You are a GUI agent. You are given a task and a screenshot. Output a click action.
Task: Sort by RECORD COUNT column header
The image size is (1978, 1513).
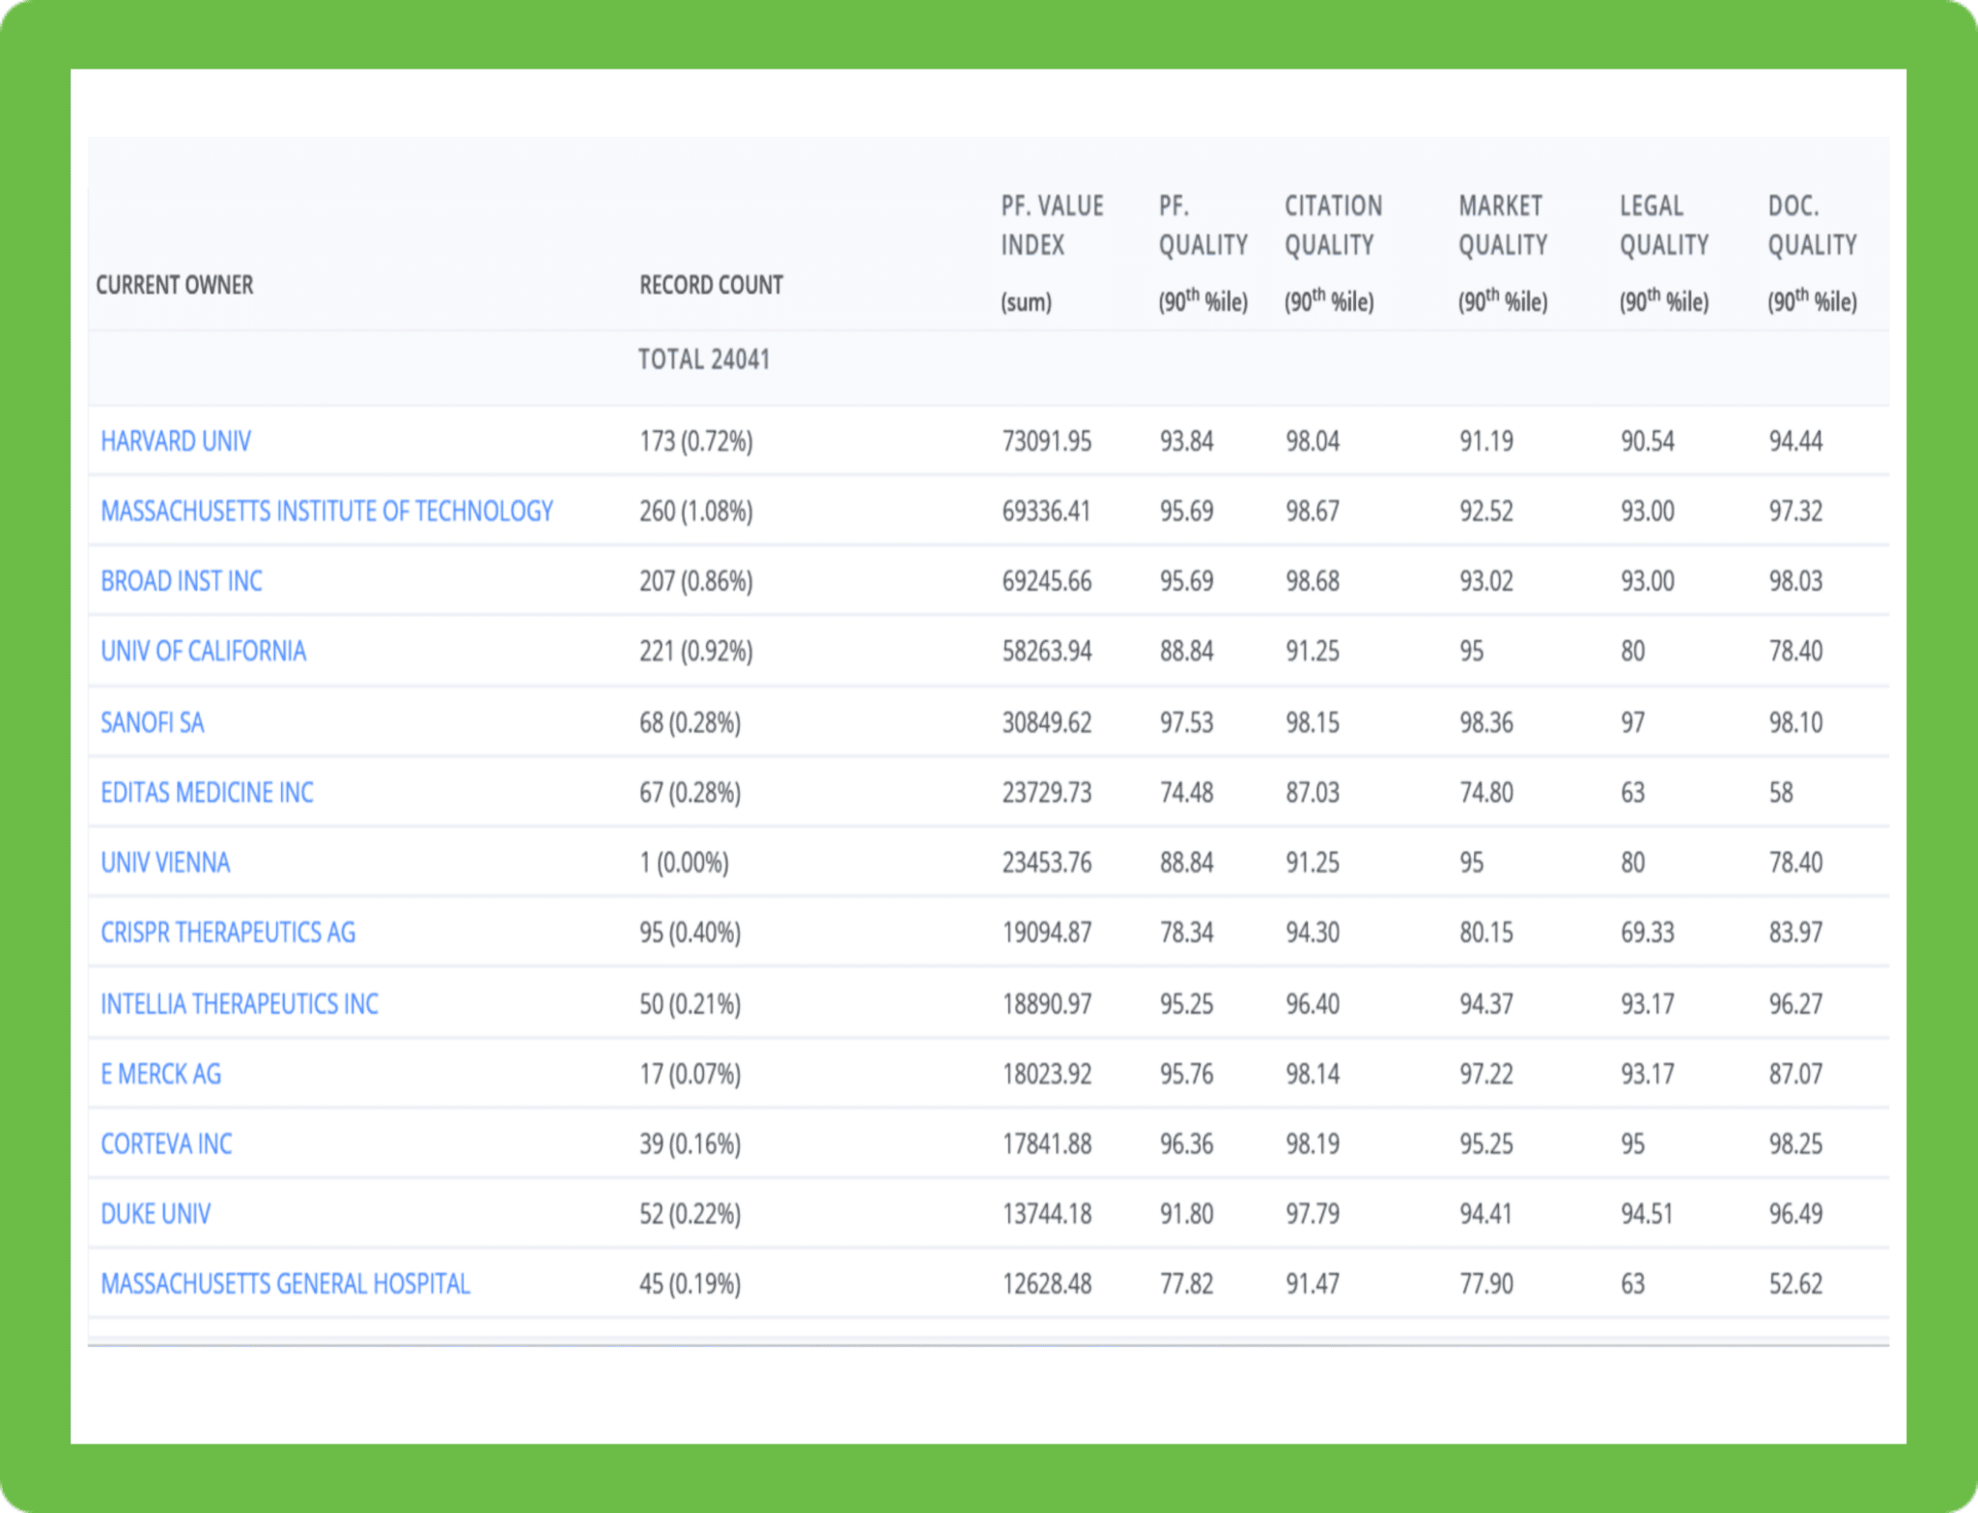[711, 285]
